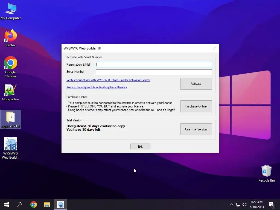Viewport: 280px width, 210px height.
Task: Select the Firefox desktop shortcut
Action: (x=11, y=38)
